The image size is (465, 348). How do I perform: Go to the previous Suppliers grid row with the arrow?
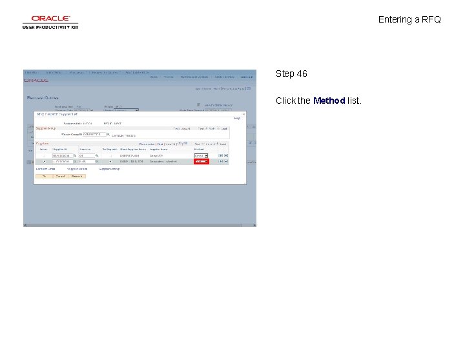point(203,144)
